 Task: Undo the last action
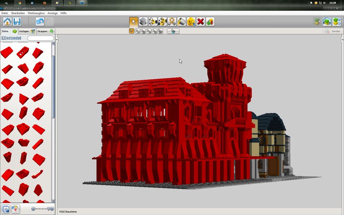pos(40,21)
